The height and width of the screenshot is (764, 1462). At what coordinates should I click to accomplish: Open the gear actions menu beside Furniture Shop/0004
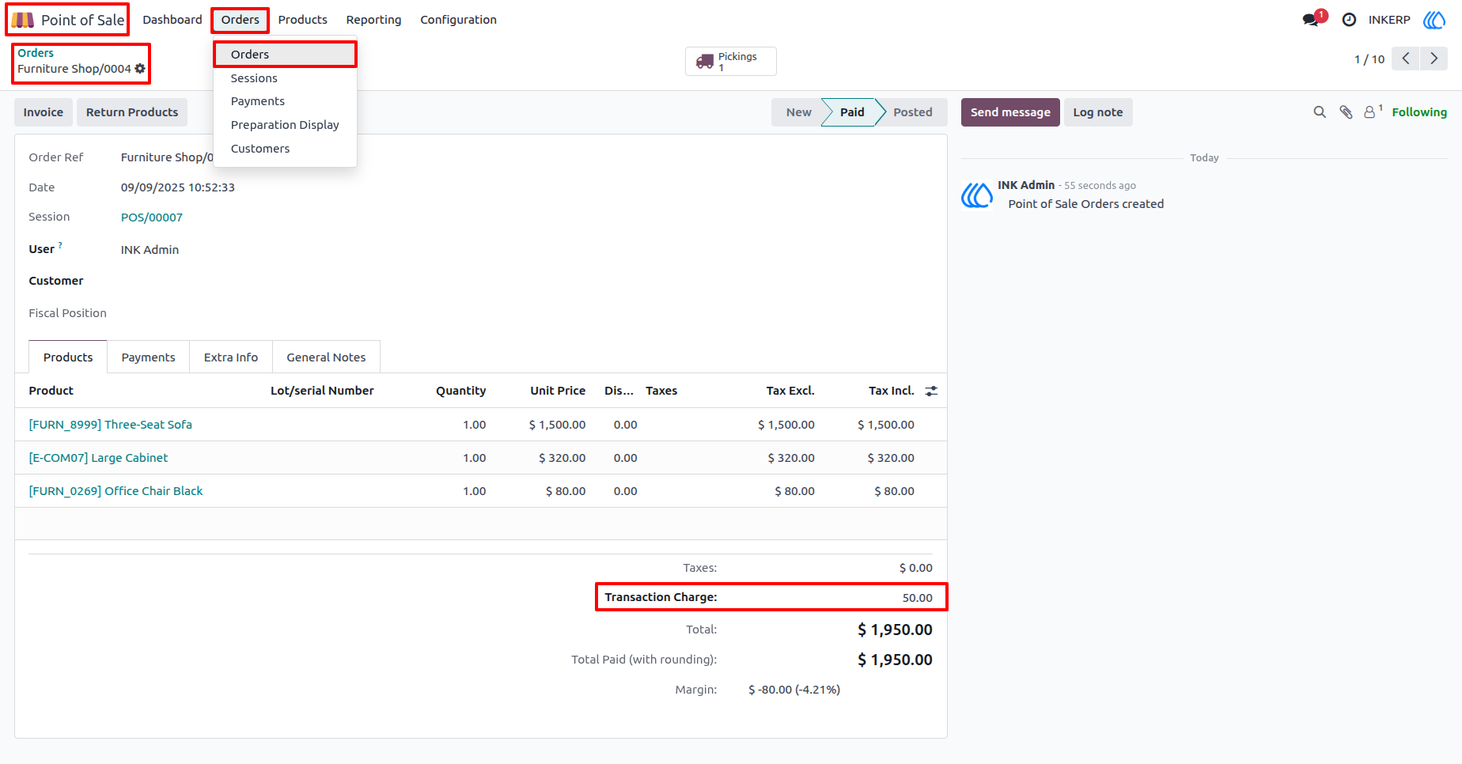(x=140, y=69)
